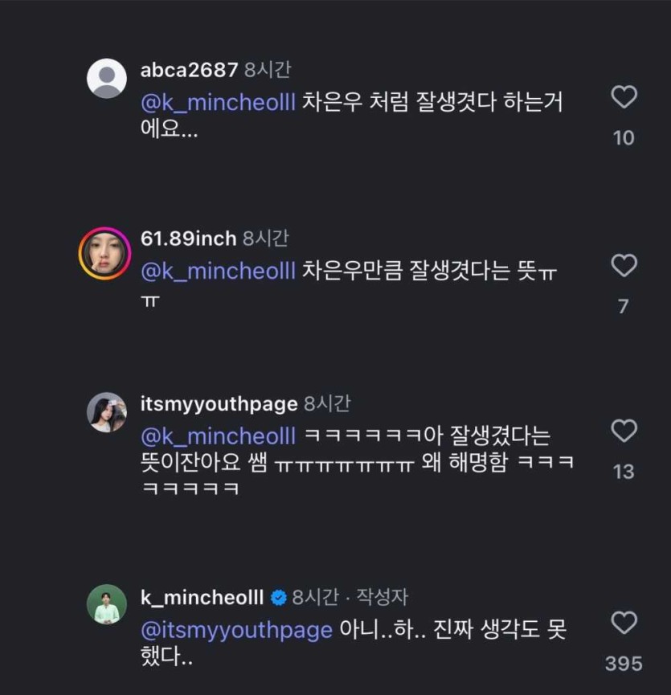Open k_mincheolll's profile picture
This screenshot has width=671, height=695.
click(x=106, y=604)
